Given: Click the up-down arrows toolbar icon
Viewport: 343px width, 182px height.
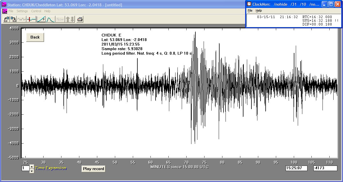Looking at the screenshot, I should [x=70, y=19].
